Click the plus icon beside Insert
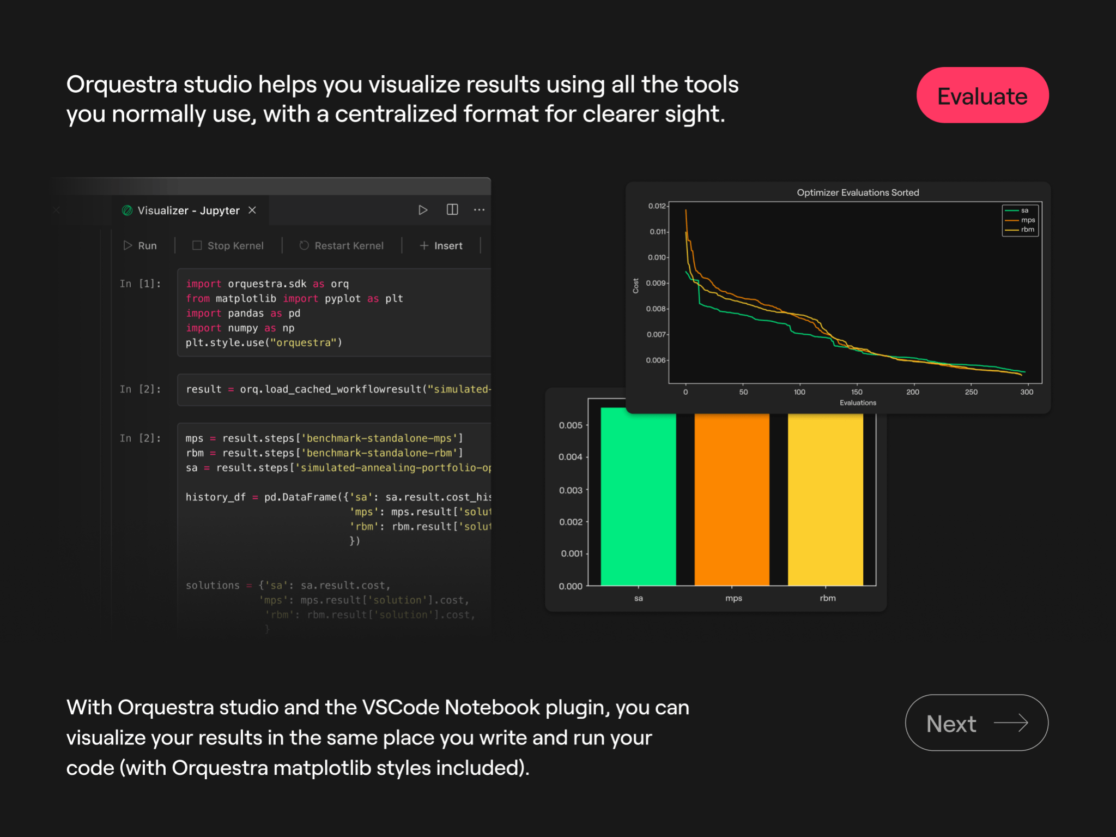Viewport: 1116px width, 837px height. click(x=424, y=246)
